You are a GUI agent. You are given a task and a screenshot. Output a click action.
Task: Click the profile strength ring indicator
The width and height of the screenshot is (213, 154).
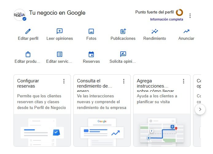pyautogui.click(x=179, y=13)
